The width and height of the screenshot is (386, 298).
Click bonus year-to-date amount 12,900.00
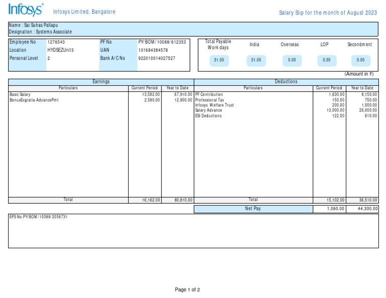(183, 100)
